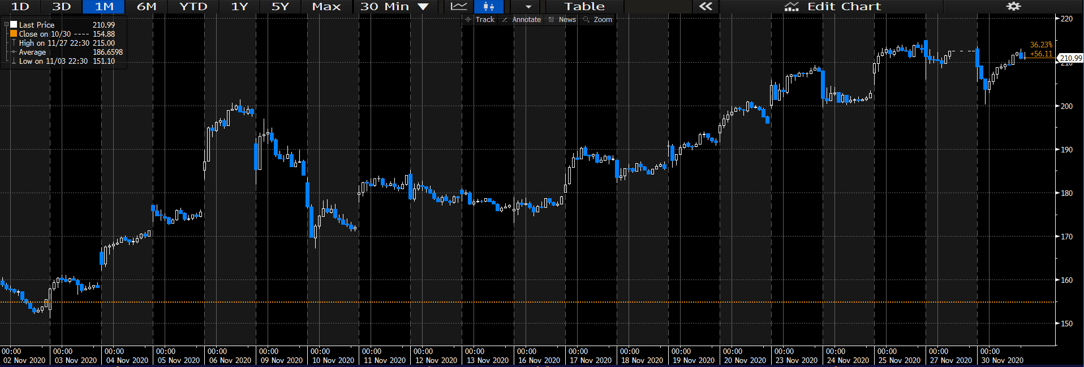The width and height of the screenshot is (1084, 367).
Task: Toggle the Last Price series white checkbox
Action: [14, 25]
